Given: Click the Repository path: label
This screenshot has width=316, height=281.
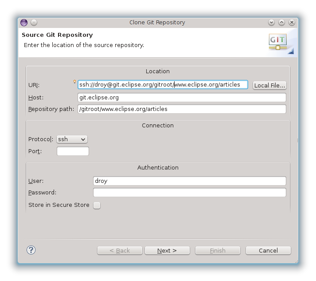Looking at the screenshot, I should point(51,109).
